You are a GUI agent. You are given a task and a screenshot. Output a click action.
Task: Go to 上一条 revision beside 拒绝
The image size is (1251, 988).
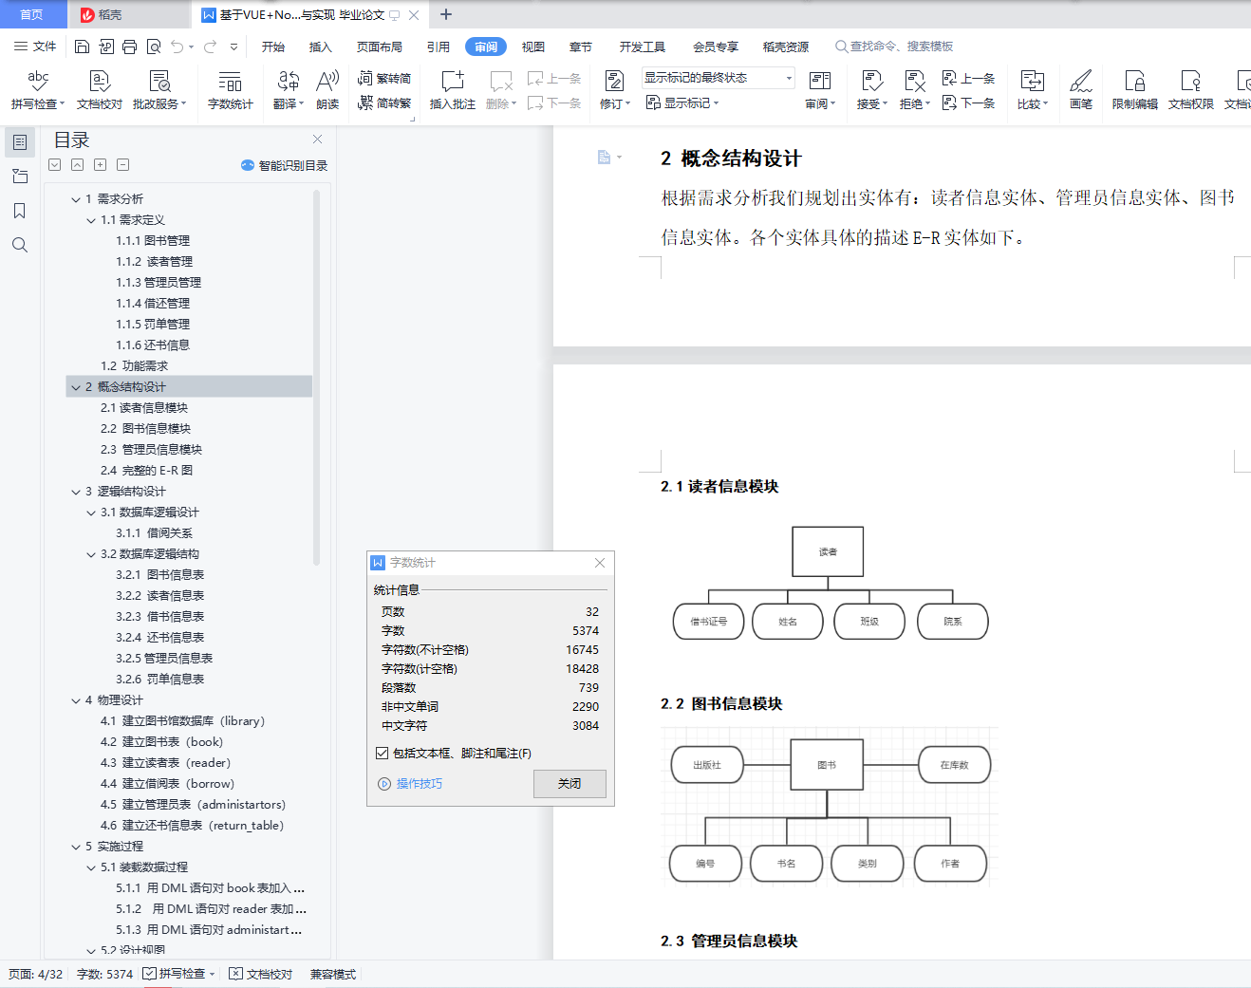[x=969, y=79]
